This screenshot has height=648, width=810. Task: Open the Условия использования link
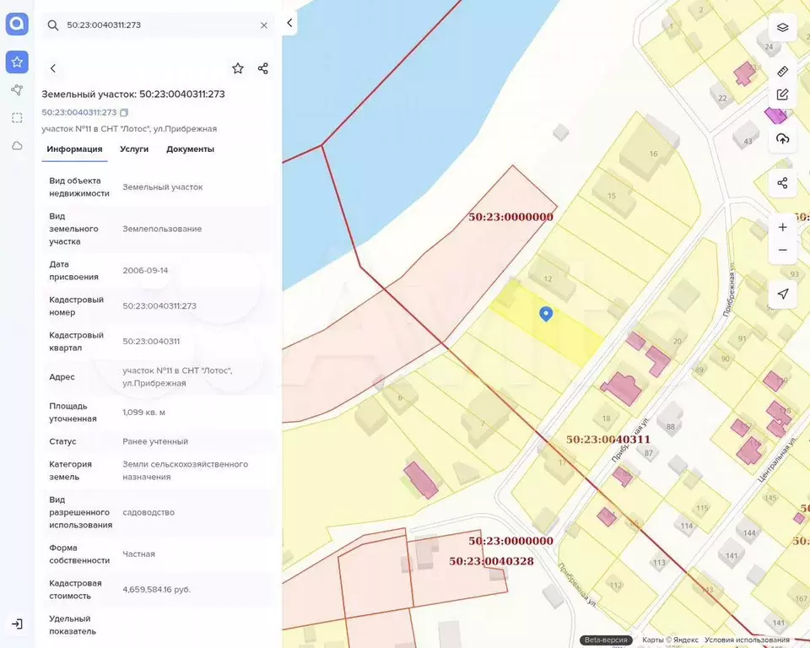[747, 640]
